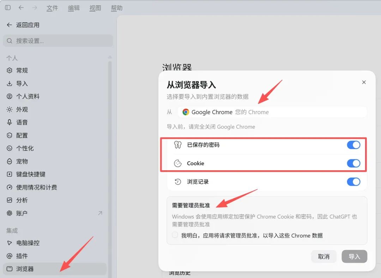Toggle 已保存的密码 switch

pyautogui.click(x=353, y=145)
